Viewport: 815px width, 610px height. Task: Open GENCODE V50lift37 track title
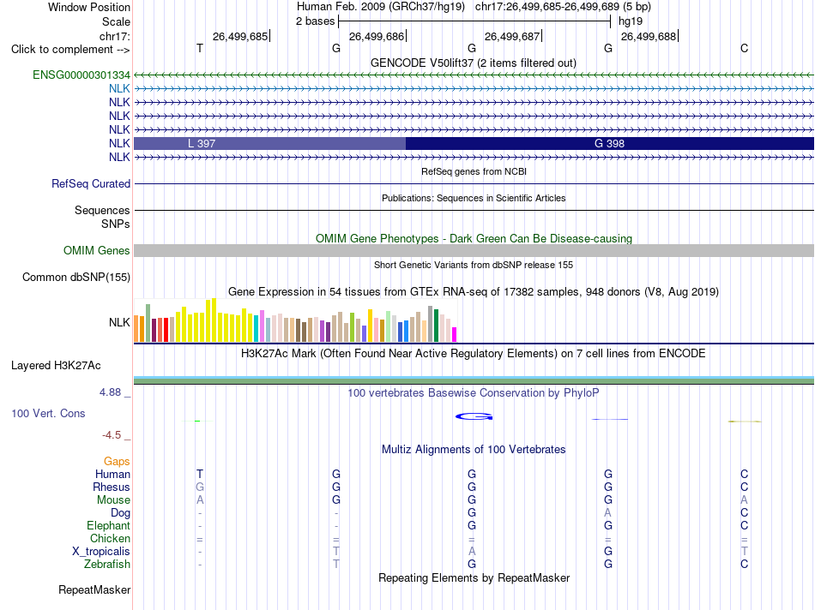tap(474, 63)
